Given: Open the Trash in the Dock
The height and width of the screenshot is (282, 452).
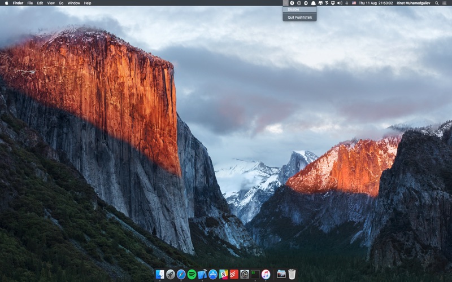Looking at the screenshot, I should tap(292, 274).
